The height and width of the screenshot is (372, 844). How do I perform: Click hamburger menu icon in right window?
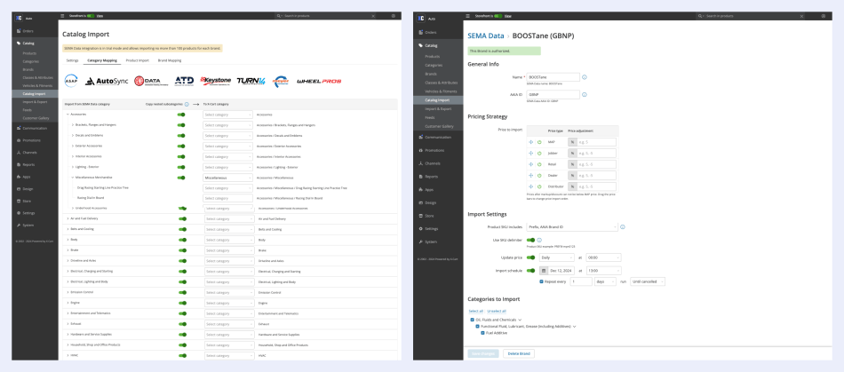coord(468,16)
